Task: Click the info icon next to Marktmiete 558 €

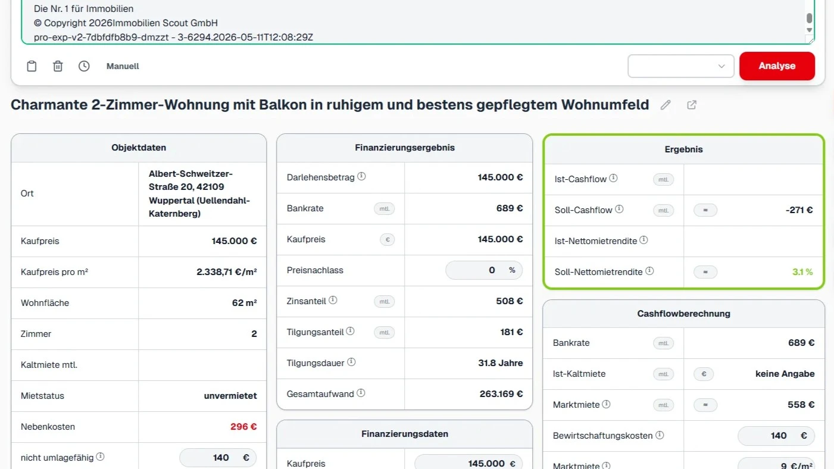Action: tap(606, 404)
